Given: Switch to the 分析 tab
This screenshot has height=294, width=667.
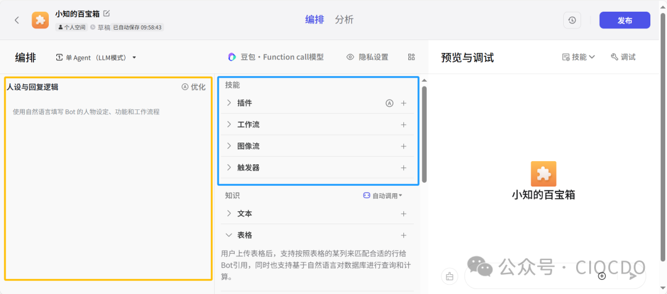Looking at the screenshot, I should (x=344, y=20).
